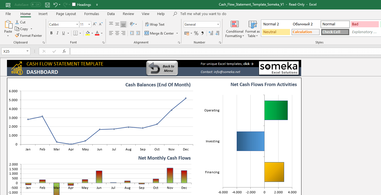Apply top align to cells

coord(111,24)
